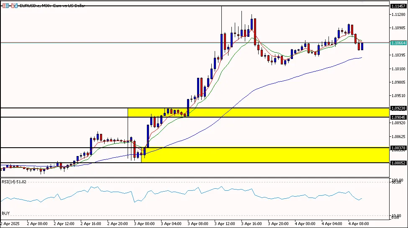Click the 3 Apr 16:00 time label

[251, 223]
